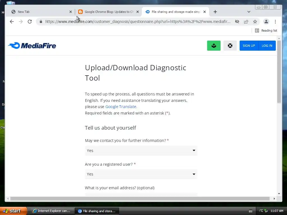Click the SIGN UP button
The image size is (287, 215).
tap(249, 46)
